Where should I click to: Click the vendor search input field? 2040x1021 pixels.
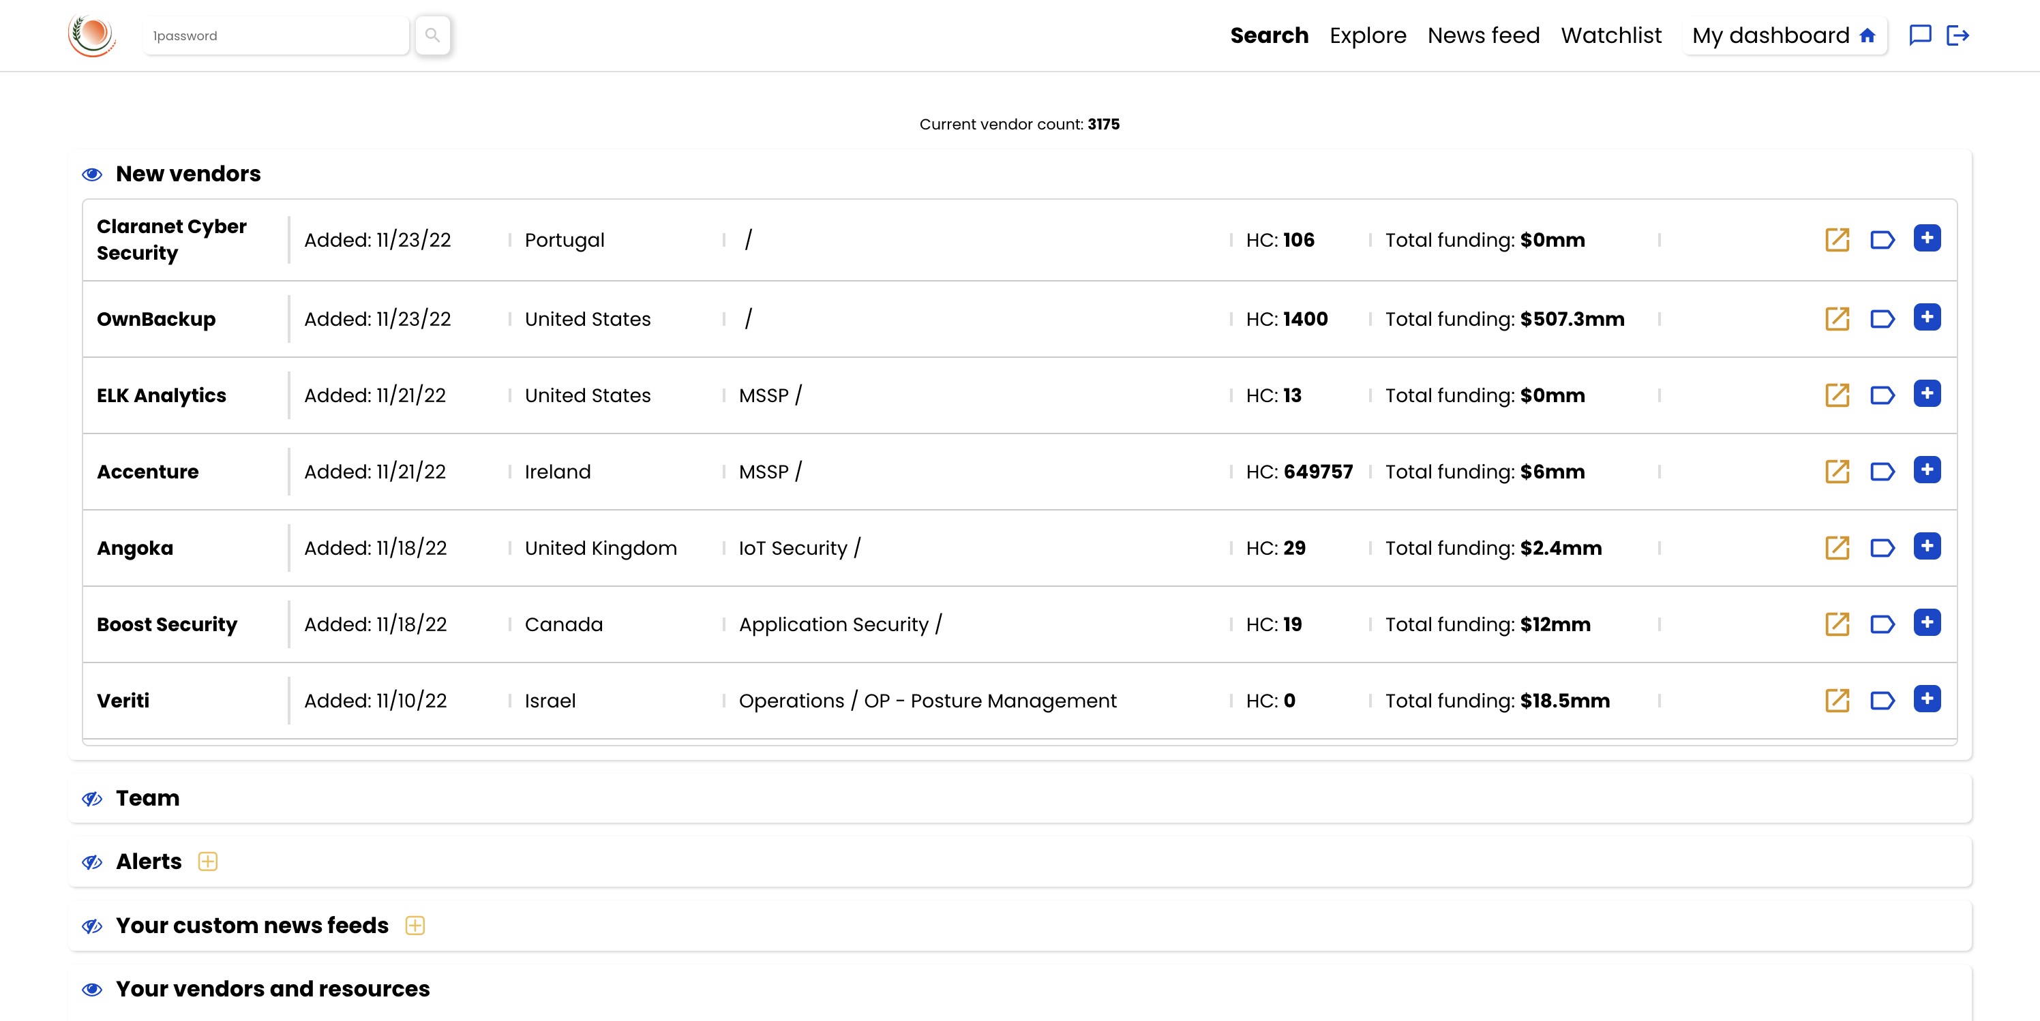click(x=275, y=35)
